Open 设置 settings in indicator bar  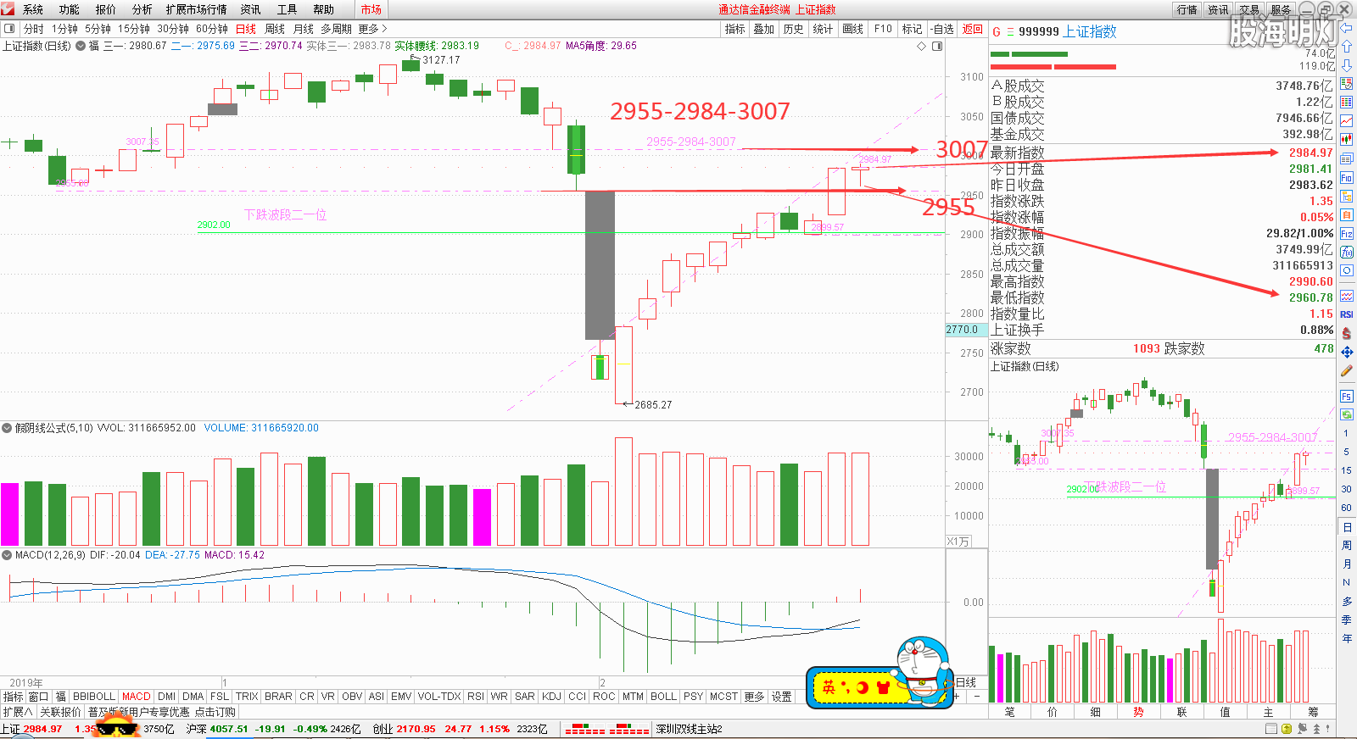tap(782, 697)
